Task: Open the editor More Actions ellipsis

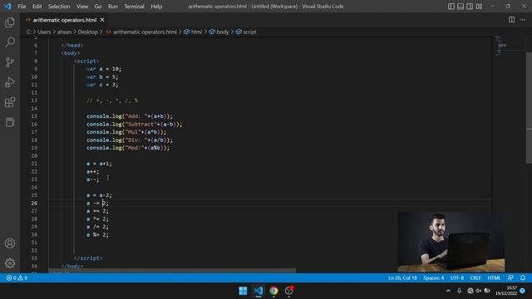Action: (523, 20)
